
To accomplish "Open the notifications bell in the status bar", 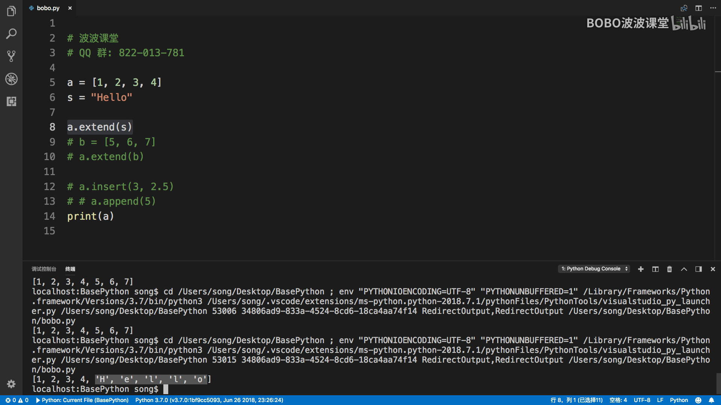I will coord(711,400).
